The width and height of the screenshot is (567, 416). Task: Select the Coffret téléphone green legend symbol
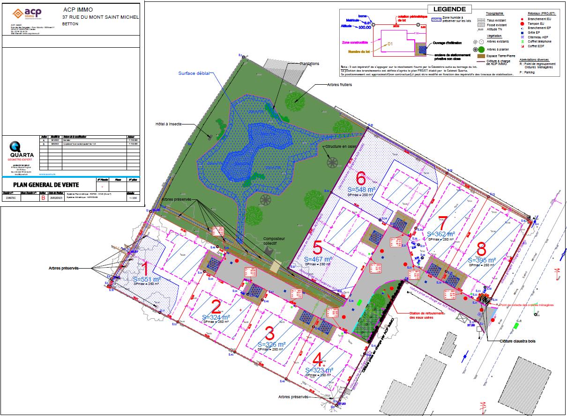tap(522, 42)
